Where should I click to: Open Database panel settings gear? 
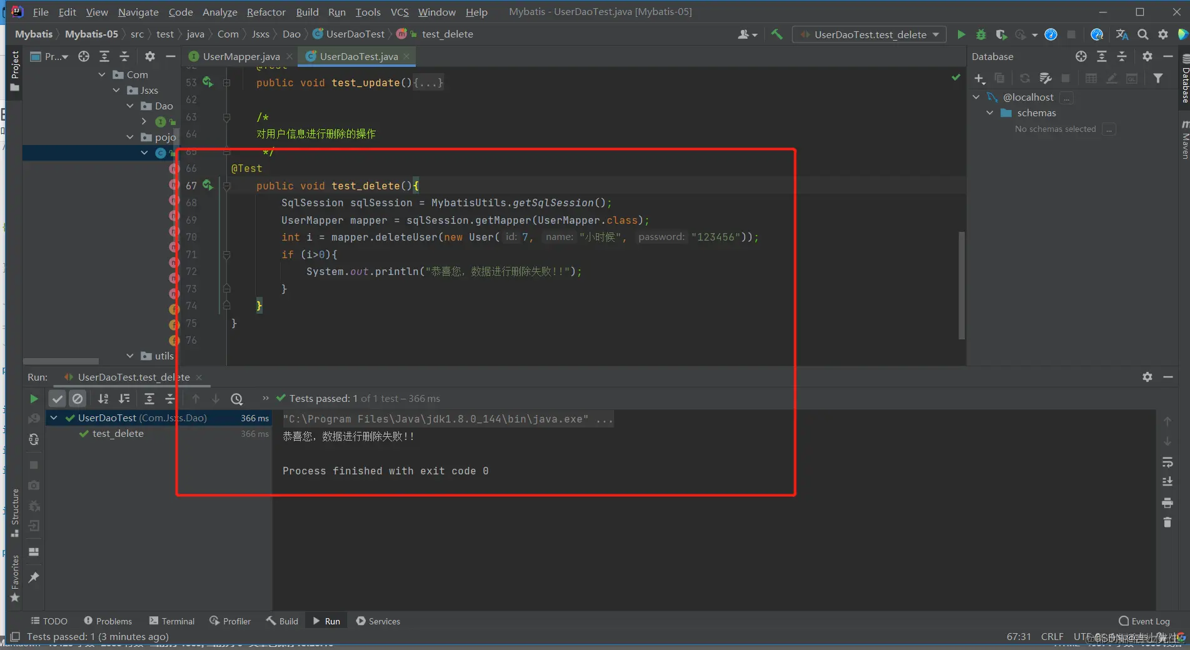1147,56
